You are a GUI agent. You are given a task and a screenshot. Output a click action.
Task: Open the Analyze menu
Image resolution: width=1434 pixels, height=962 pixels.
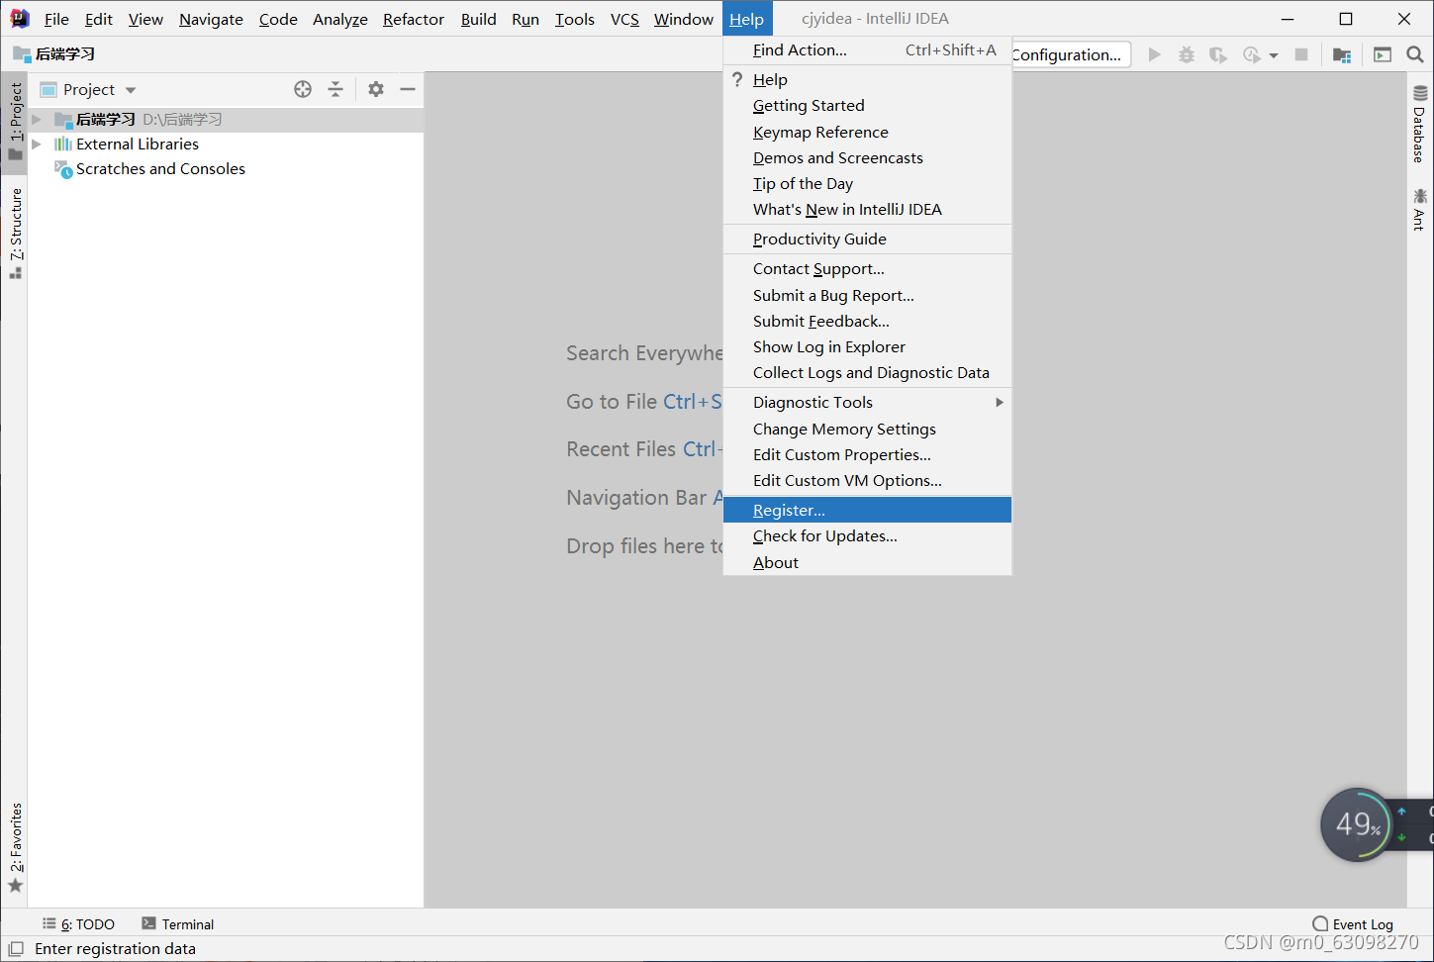coord(339,19)
